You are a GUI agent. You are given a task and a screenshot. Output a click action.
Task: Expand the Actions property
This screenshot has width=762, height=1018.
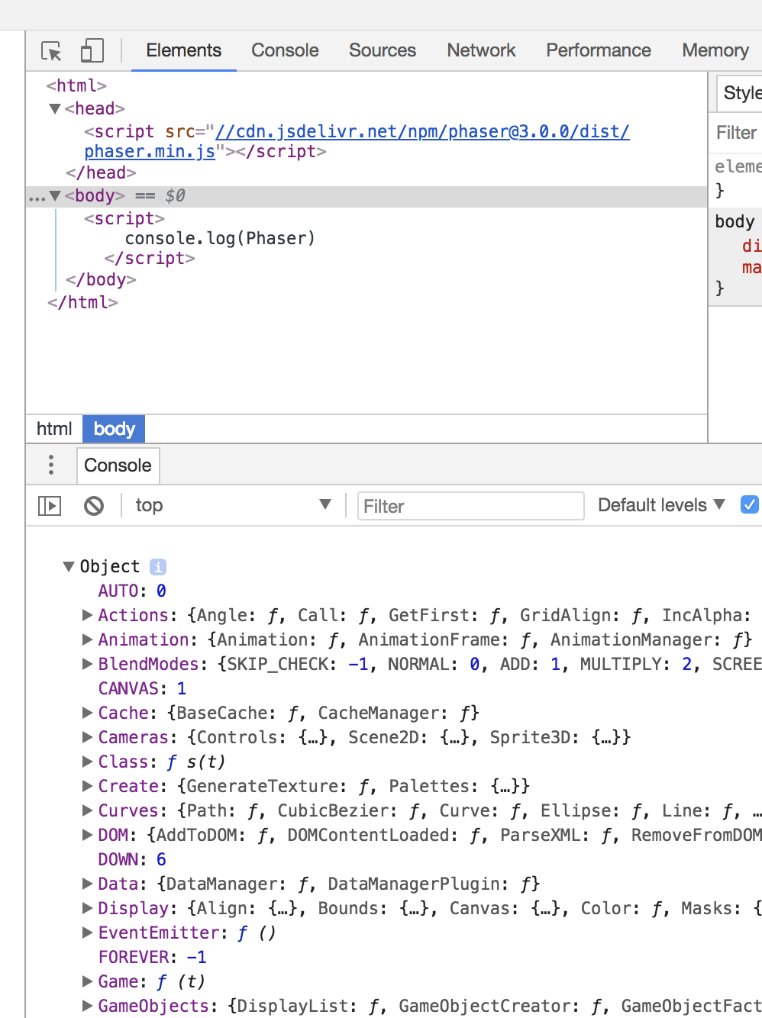tap(88, 615)
